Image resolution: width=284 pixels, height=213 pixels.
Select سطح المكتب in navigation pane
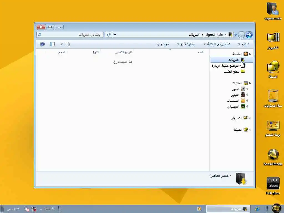[232, 72]
